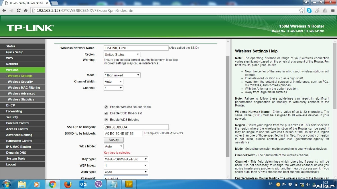The height and width of the screenshot is (189, 337).
Task: Open Wireless Advanced submenu
Action: [x=22, y=93]
